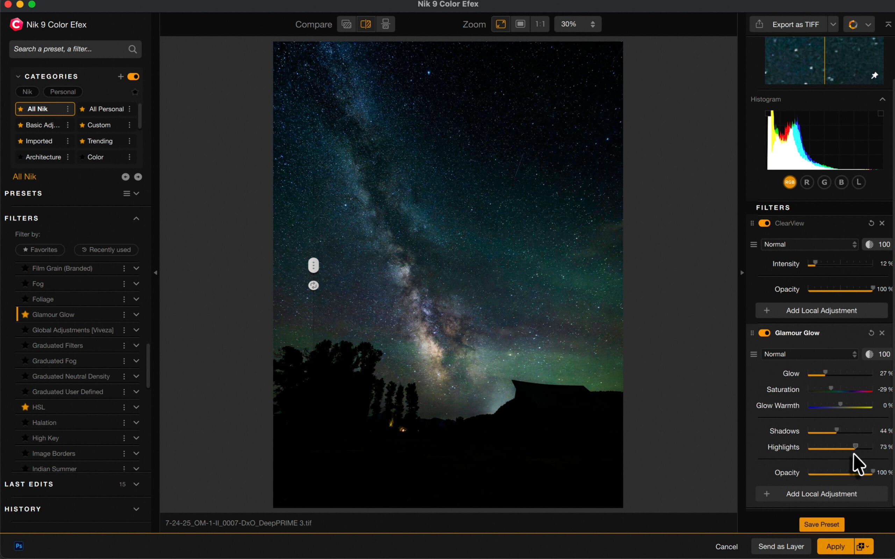Open HSL filter options dots

click(x=124, y=407)
